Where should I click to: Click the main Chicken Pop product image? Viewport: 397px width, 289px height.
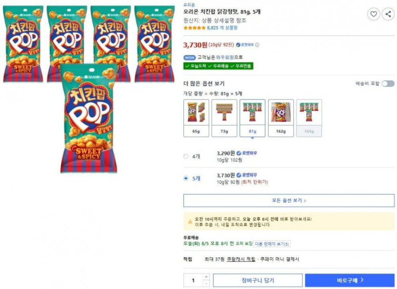point(88,119)
